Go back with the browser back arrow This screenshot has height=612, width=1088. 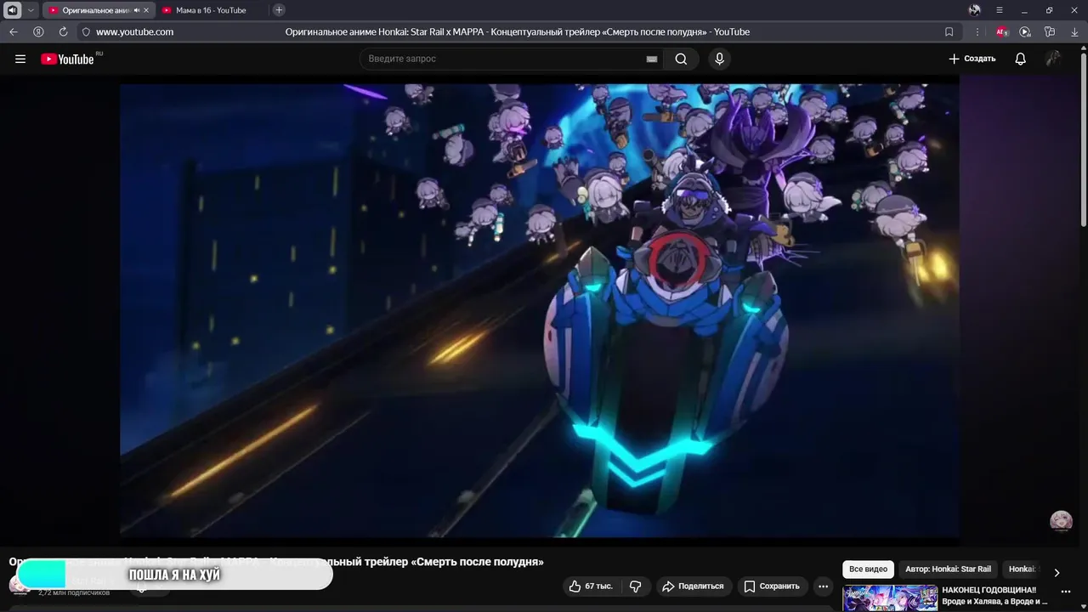pos(13,31)
